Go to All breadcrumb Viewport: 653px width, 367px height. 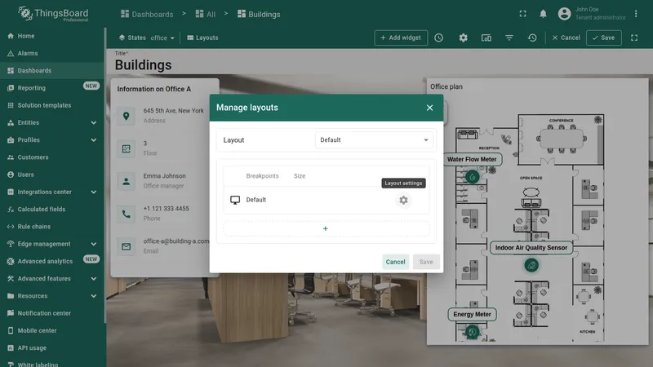(x=206, y=14)
